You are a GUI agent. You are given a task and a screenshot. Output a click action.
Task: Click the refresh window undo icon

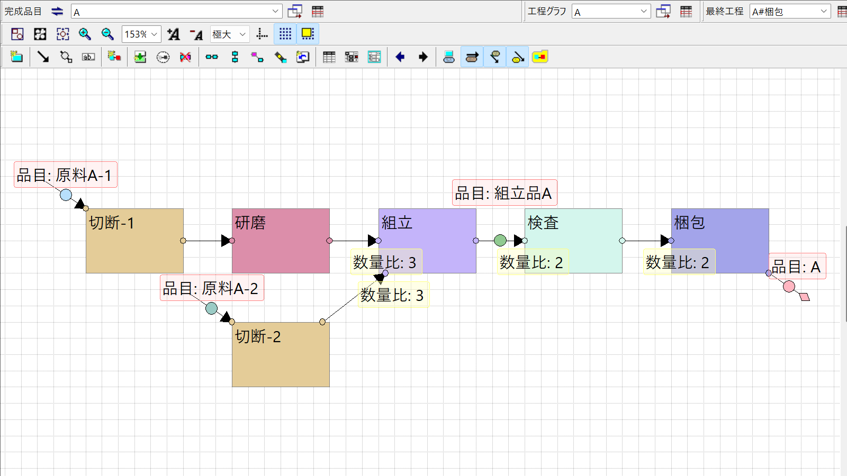[x=303, y=57]
